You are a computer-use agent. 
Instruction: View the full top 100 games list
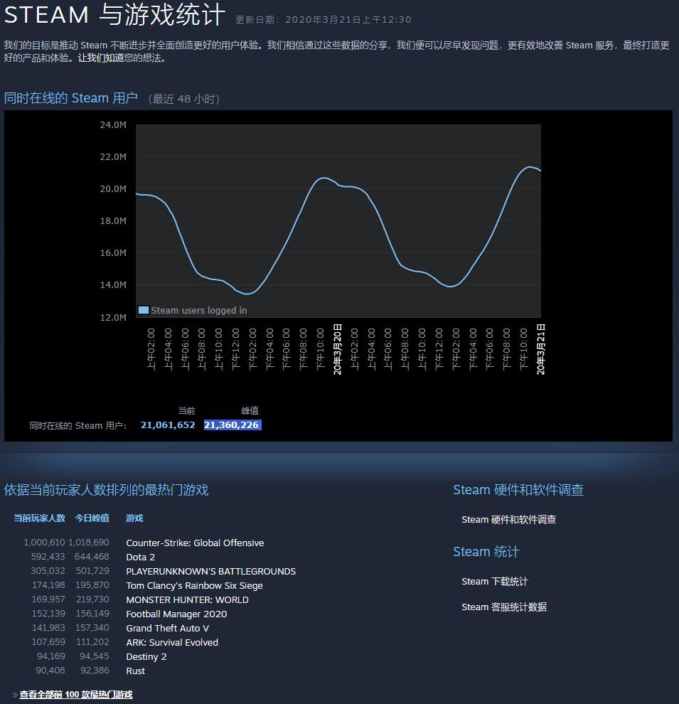click(x=75, y=695)
